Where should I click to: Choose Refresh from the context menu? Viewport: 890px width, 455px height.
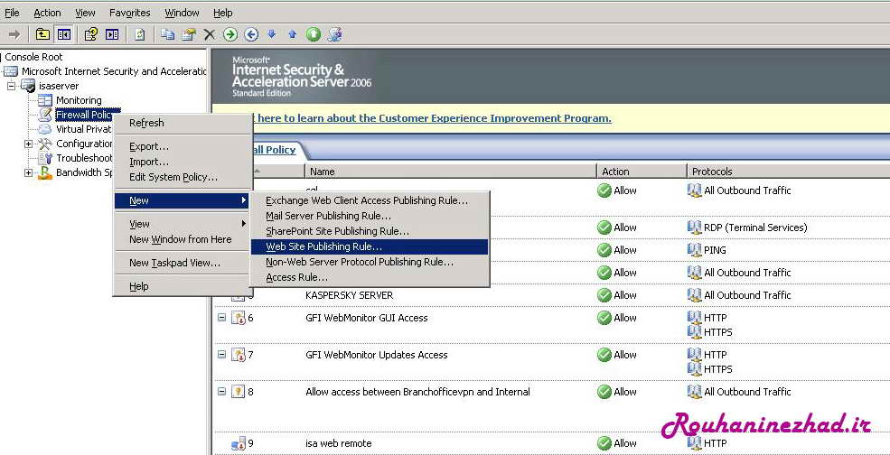point(183,123)
